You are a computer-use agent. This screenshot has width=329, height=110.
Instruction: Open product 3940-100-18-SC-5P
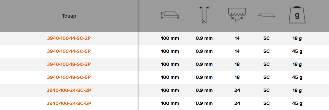(x=69, y=77)
